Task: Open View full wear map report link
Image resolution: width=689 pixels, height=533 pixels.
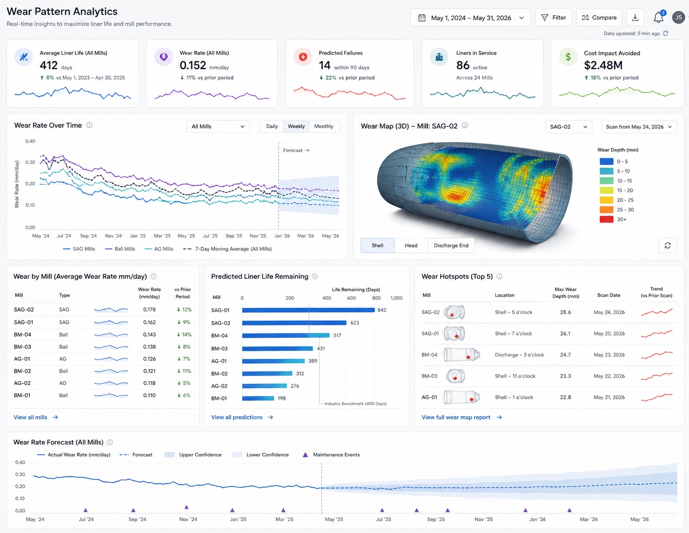Action: (x=456, y=417)
